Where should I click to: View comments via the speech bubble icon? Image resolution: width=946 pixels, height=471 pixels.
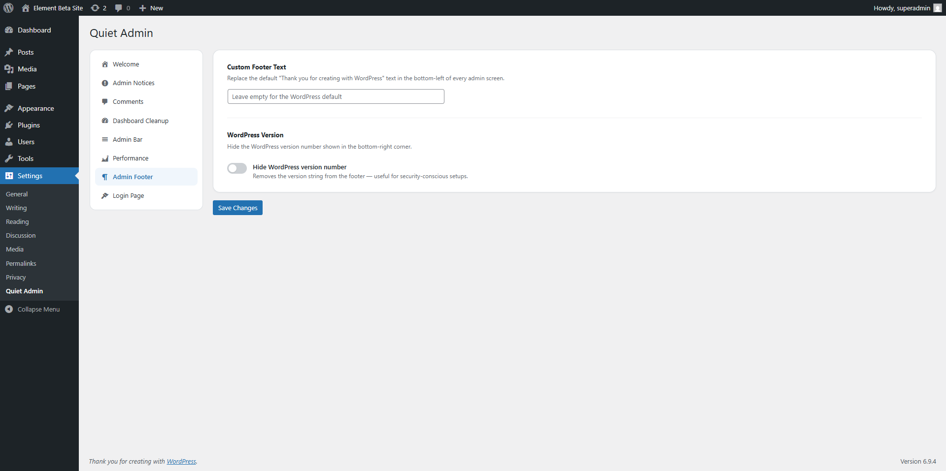click(119, 8)
